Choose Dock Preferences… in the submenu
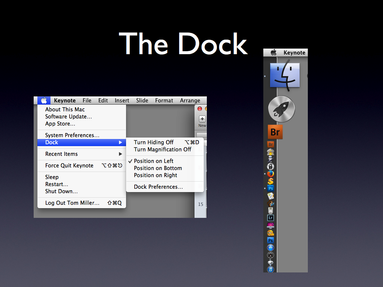This screenshot has width=383, height=287. tap(165, 187)
